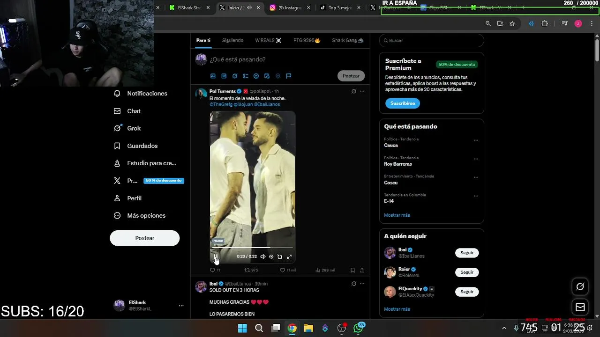Open the @IbaiLlanos mention in the post
The image size is (600, 337).
tap(267, 104)
